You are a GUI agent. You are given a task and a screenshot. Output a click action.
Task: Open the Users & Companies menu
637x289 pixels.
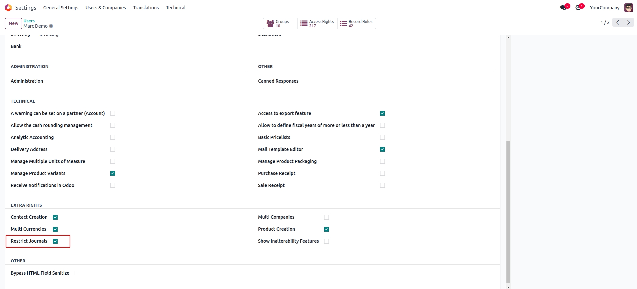[106, 8]
